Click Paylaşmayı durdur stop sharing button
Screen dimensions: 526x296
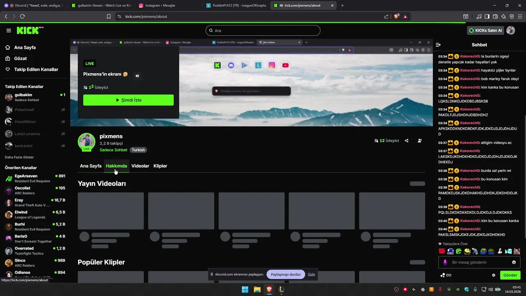pos(286,275)
